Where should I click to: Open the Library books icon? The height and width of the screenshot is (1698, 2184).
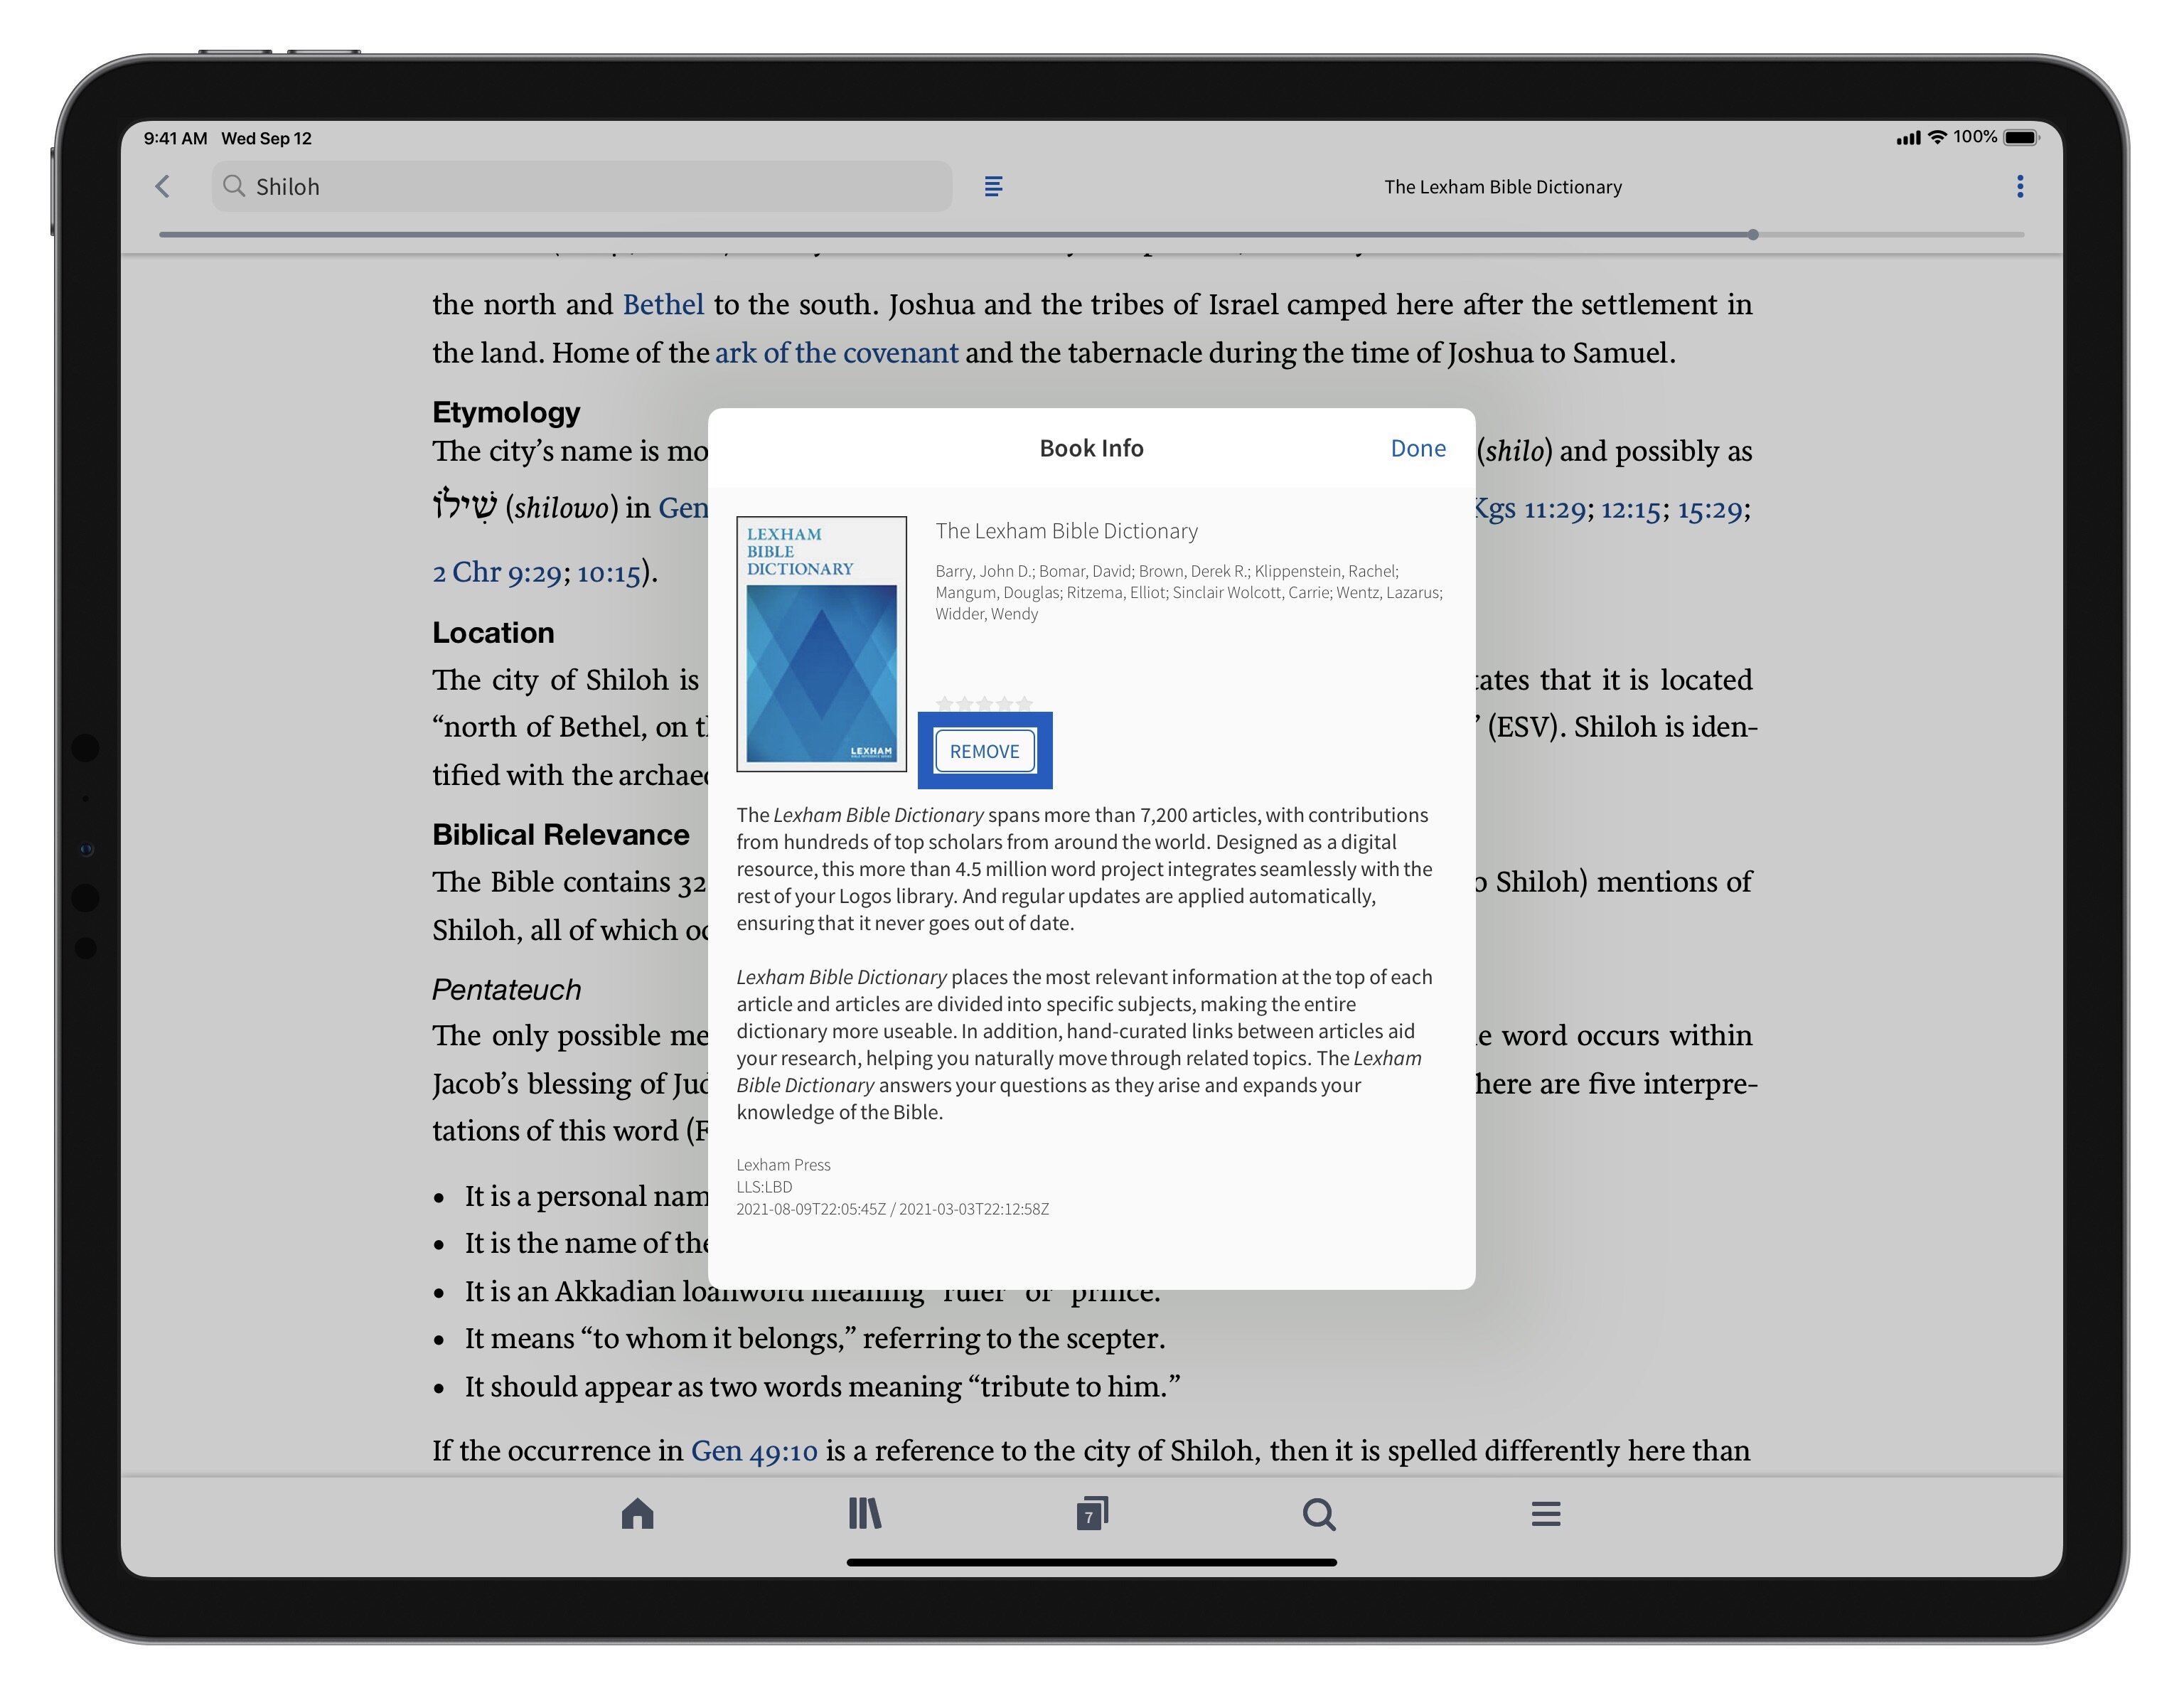[865, 1513]
